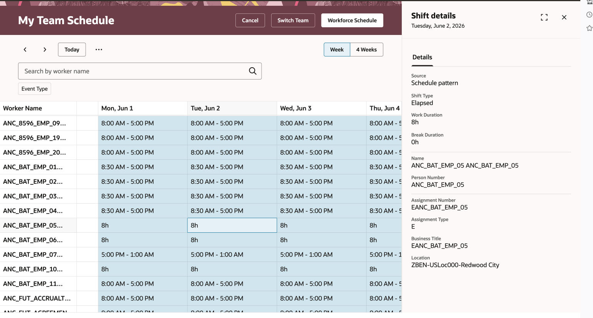Click the star favorites icon on right edge

pyautogui.click(x=590, y=28)
